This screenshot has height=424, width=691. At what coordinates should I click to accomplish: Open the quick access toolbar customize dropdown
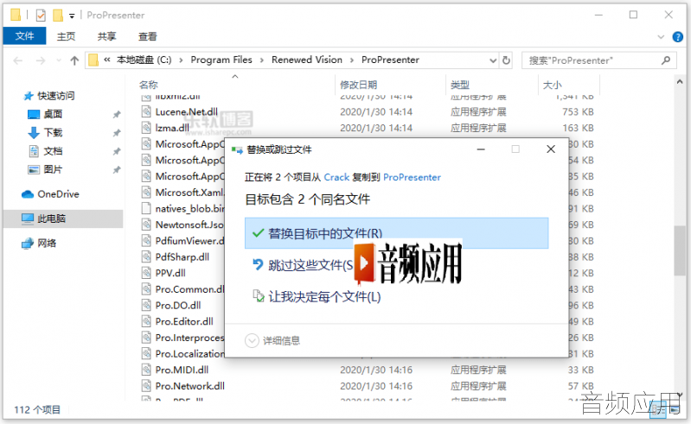72,16
